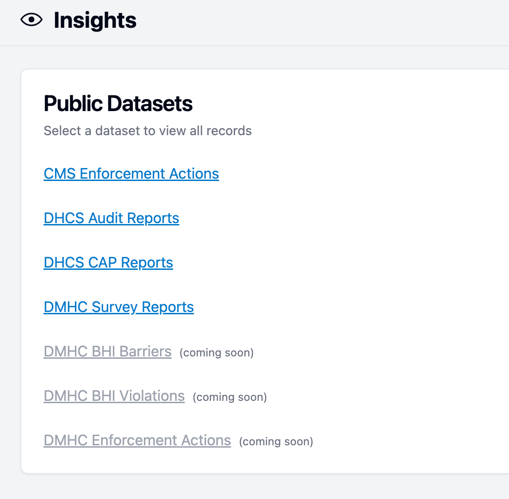Click the grayed-out DMHC BHI Barriers text
The image size is (509, 499).
(107, 351)
